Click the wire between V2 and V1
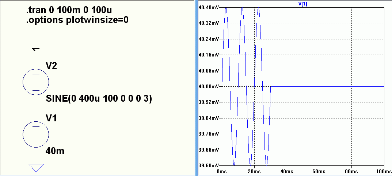The width and height of the screenshot is (392, 176). [36, 108]
